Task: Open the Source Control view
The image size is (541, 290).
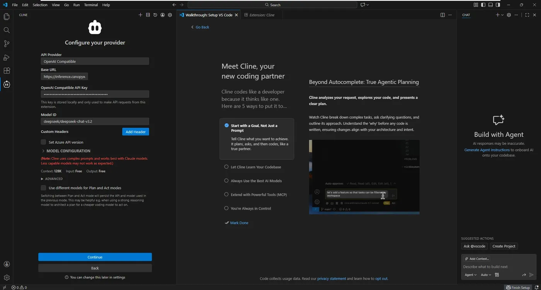Action: (7, 44)
